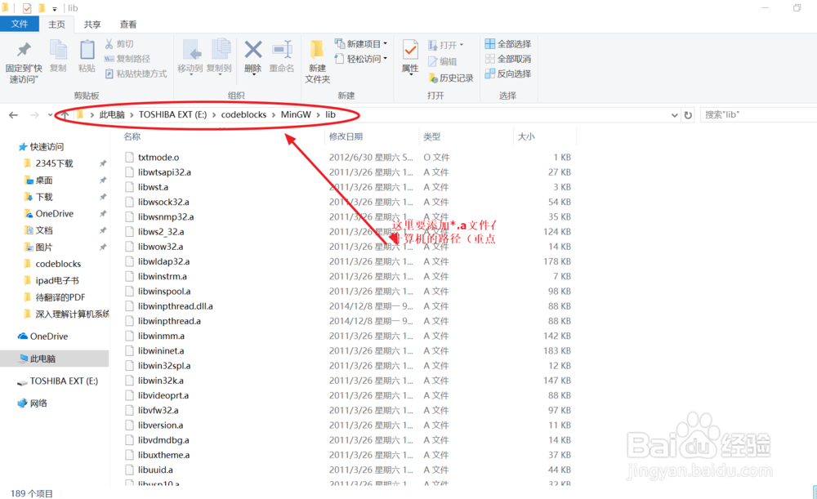817x499 pixels.
Task: Sort by Name (名称) column header
Action: pos(132,136)
